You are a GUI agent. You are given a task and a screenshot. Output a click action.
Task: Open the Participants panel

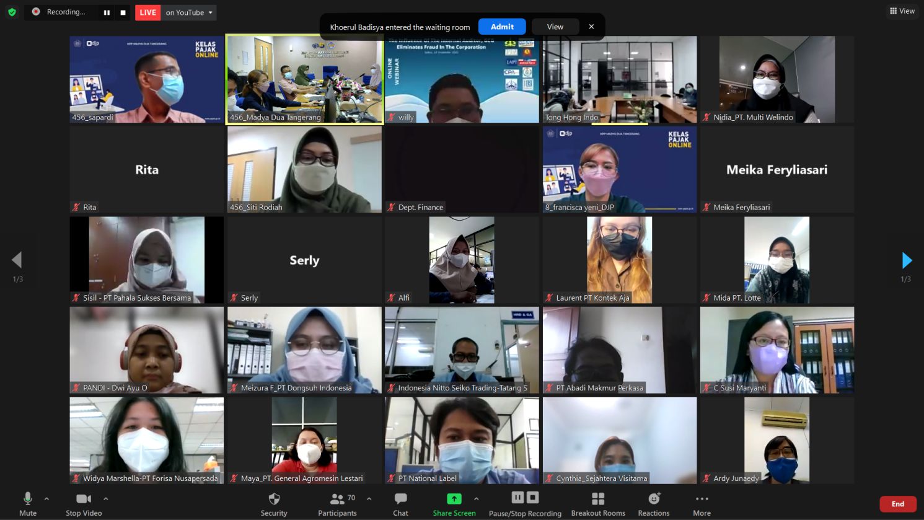tap(338, 500)
